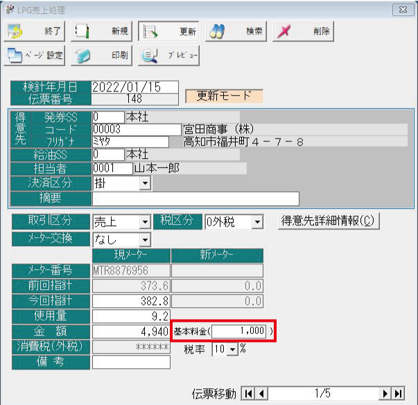
Task: Open プレビュー (preview) with magnifier icon
Action: tap(168, 55)
